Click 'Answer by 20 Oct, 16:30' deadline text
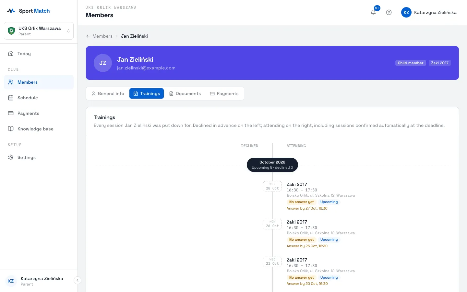 [307, 284]
